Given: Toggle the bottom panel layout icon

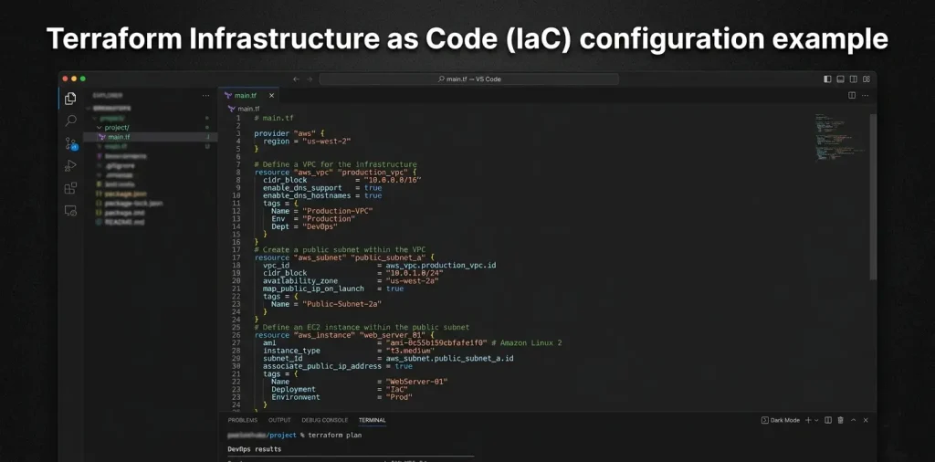Looking at the screenshot, I should 840,79.
